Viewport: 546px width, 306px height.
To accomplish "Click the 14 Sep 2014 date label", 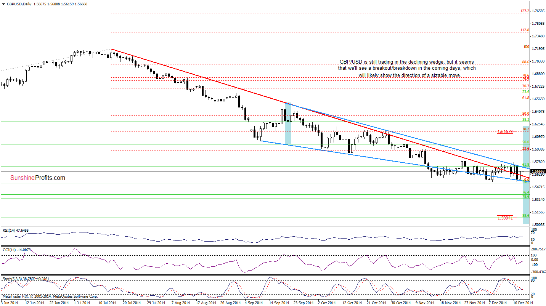I will [279, 303].
